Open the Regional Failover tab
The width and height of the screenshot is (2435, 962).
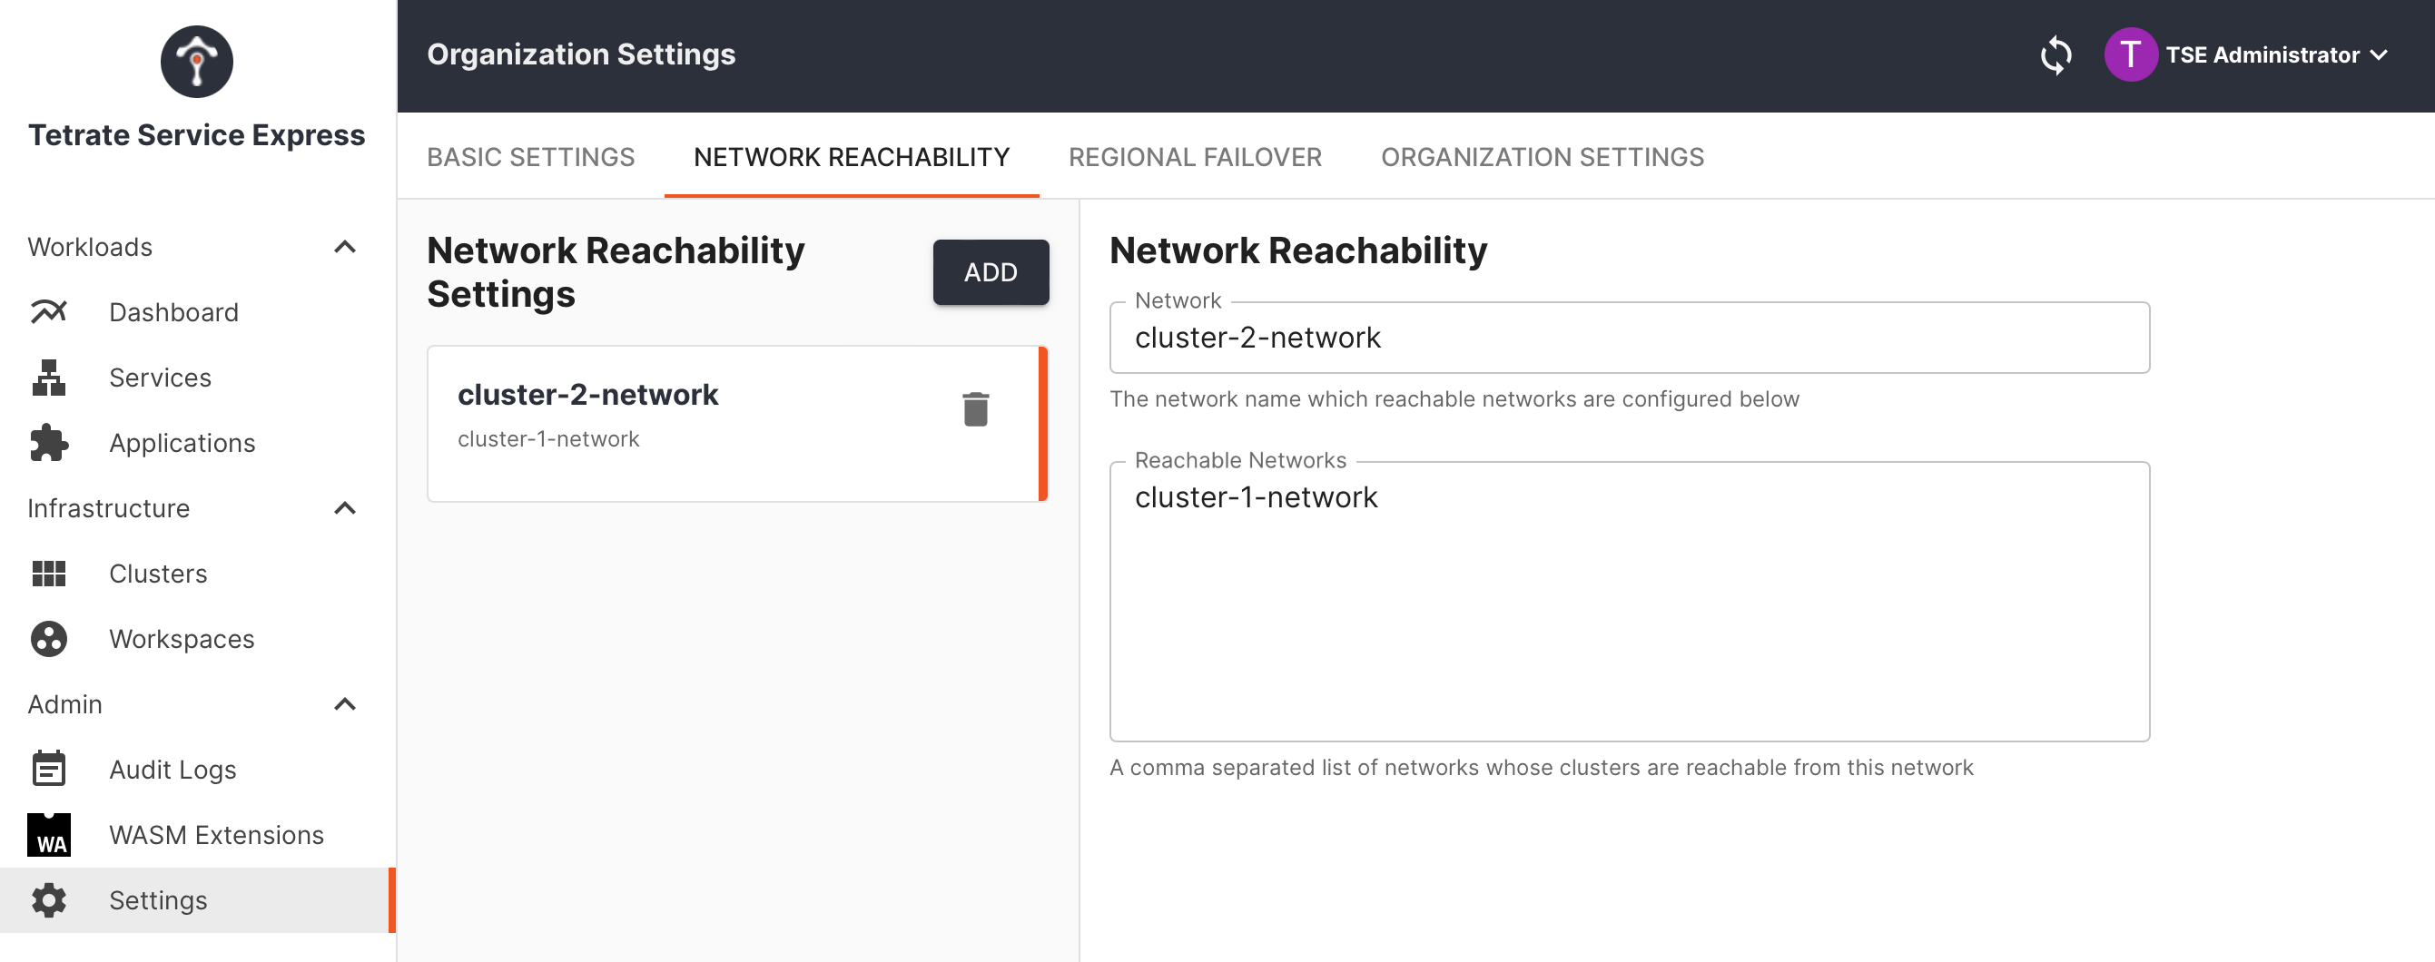click(1195, 157)
